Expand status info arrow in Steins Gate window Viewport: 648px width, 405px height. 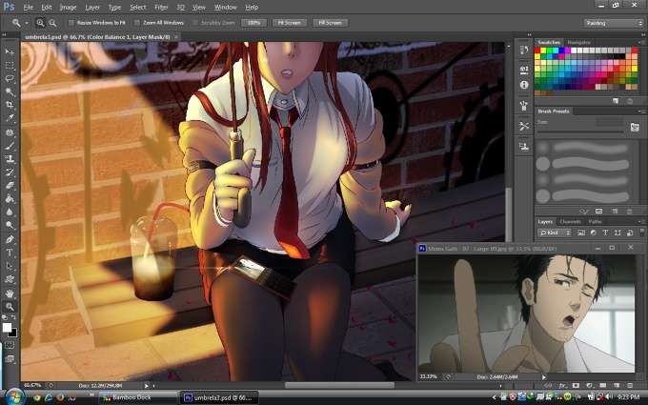(x=544, y=377)
